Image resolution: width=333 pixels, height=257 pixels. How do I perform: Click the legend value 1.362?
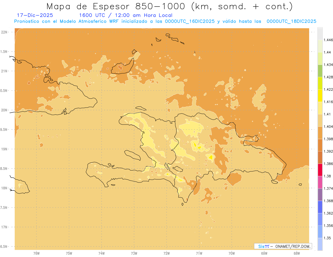pos(329,213)
